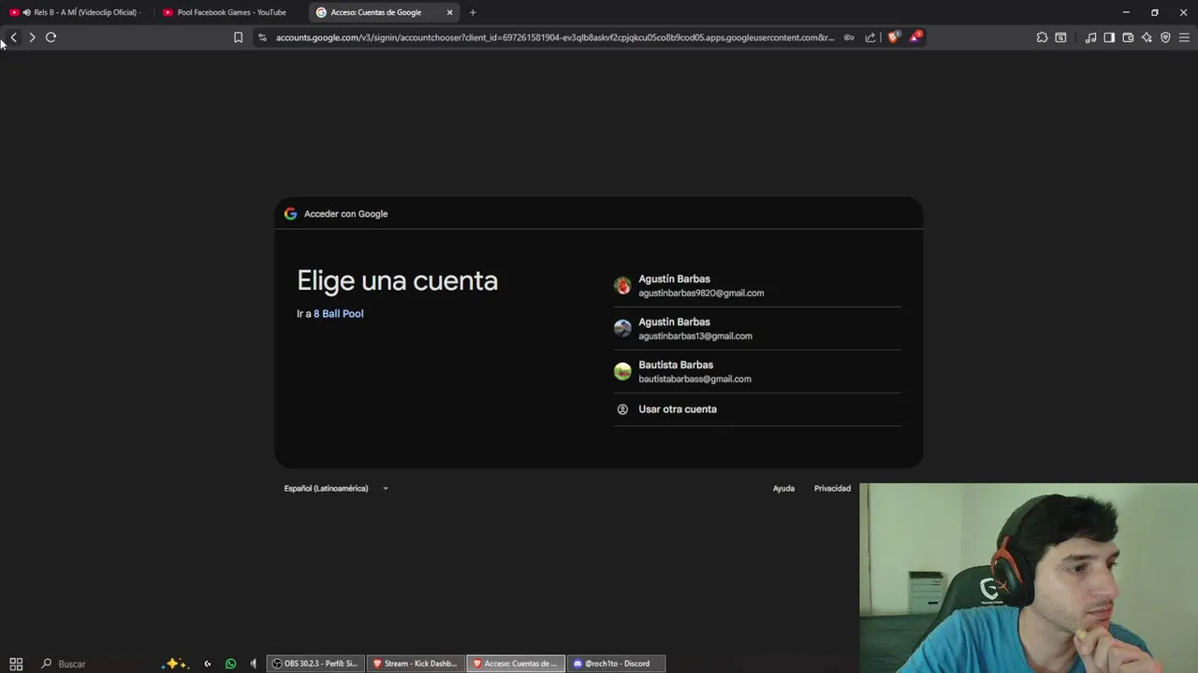Image resolution: width=1198 pixels, height=673 pixels.
Task: Switch to Acceso: Cuentas de Google taskbar window
Action: (x=516, y=664)
